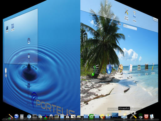Click the search field on beach desktop
This screenshot has height=121, width=161.
(130, 27)
